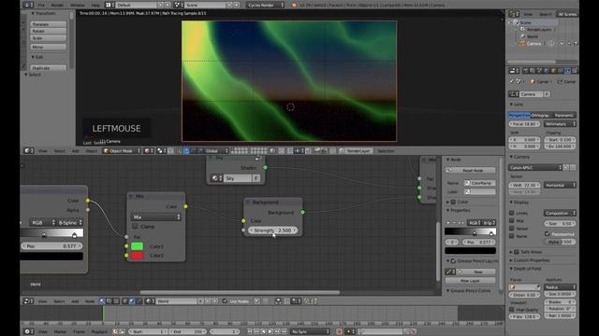Select Panoramic lens type
This screenshot has height=336, width=599.
tap(564, 115)
